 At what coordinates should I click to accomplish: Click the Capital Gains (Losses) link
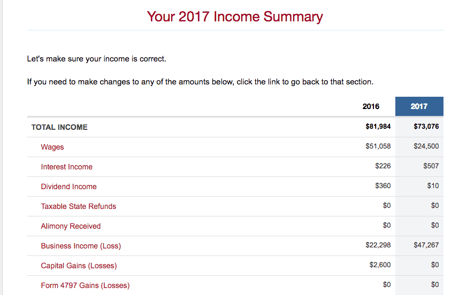pos(79,266)
